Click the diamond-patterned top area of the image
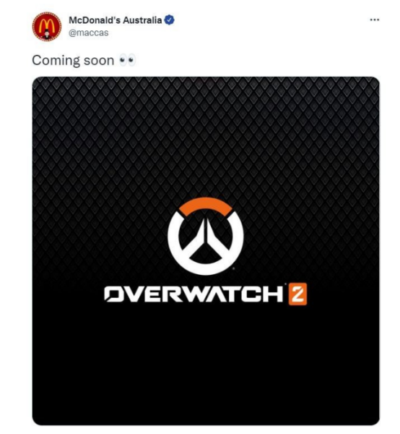 (x=206, y=133)
